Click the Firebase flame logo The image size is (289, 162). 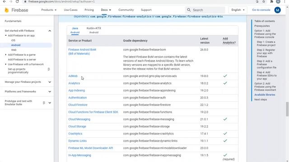coord(7,10)
